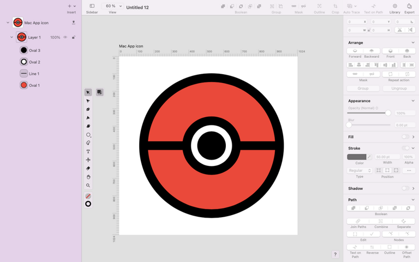The height and width of the screenshot is (262, 419).
Task: Collapse the Mac App icon artboard tree
Action: [x=8, y=23]
